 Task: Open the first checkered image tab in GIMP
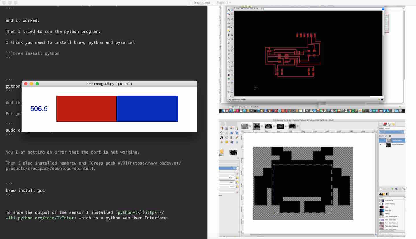pyautogui.click(x=245, y=126)
